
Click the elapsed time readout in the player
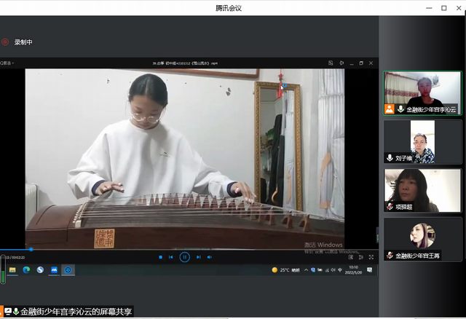click(15, 258)
